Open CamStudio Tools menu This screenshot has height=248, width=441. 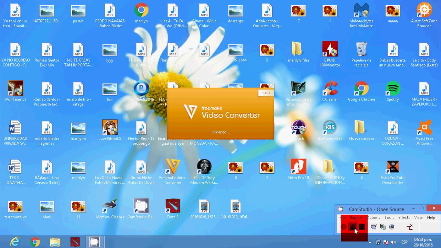[389, 218]
